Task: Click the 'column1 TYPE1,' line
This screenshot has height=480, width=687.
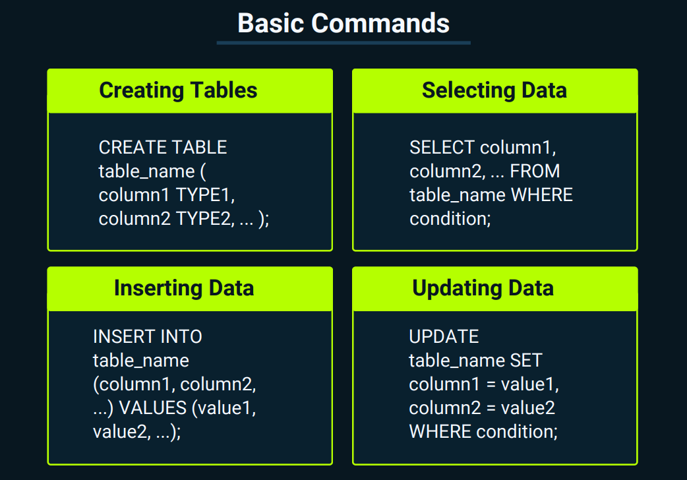Action: pos(167,195)
